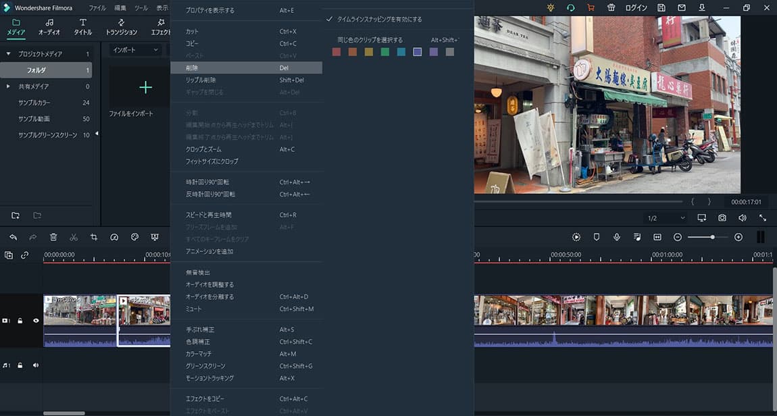Open the 編集 menu
The width and height of the screenshot is (777, 416).
120,8
